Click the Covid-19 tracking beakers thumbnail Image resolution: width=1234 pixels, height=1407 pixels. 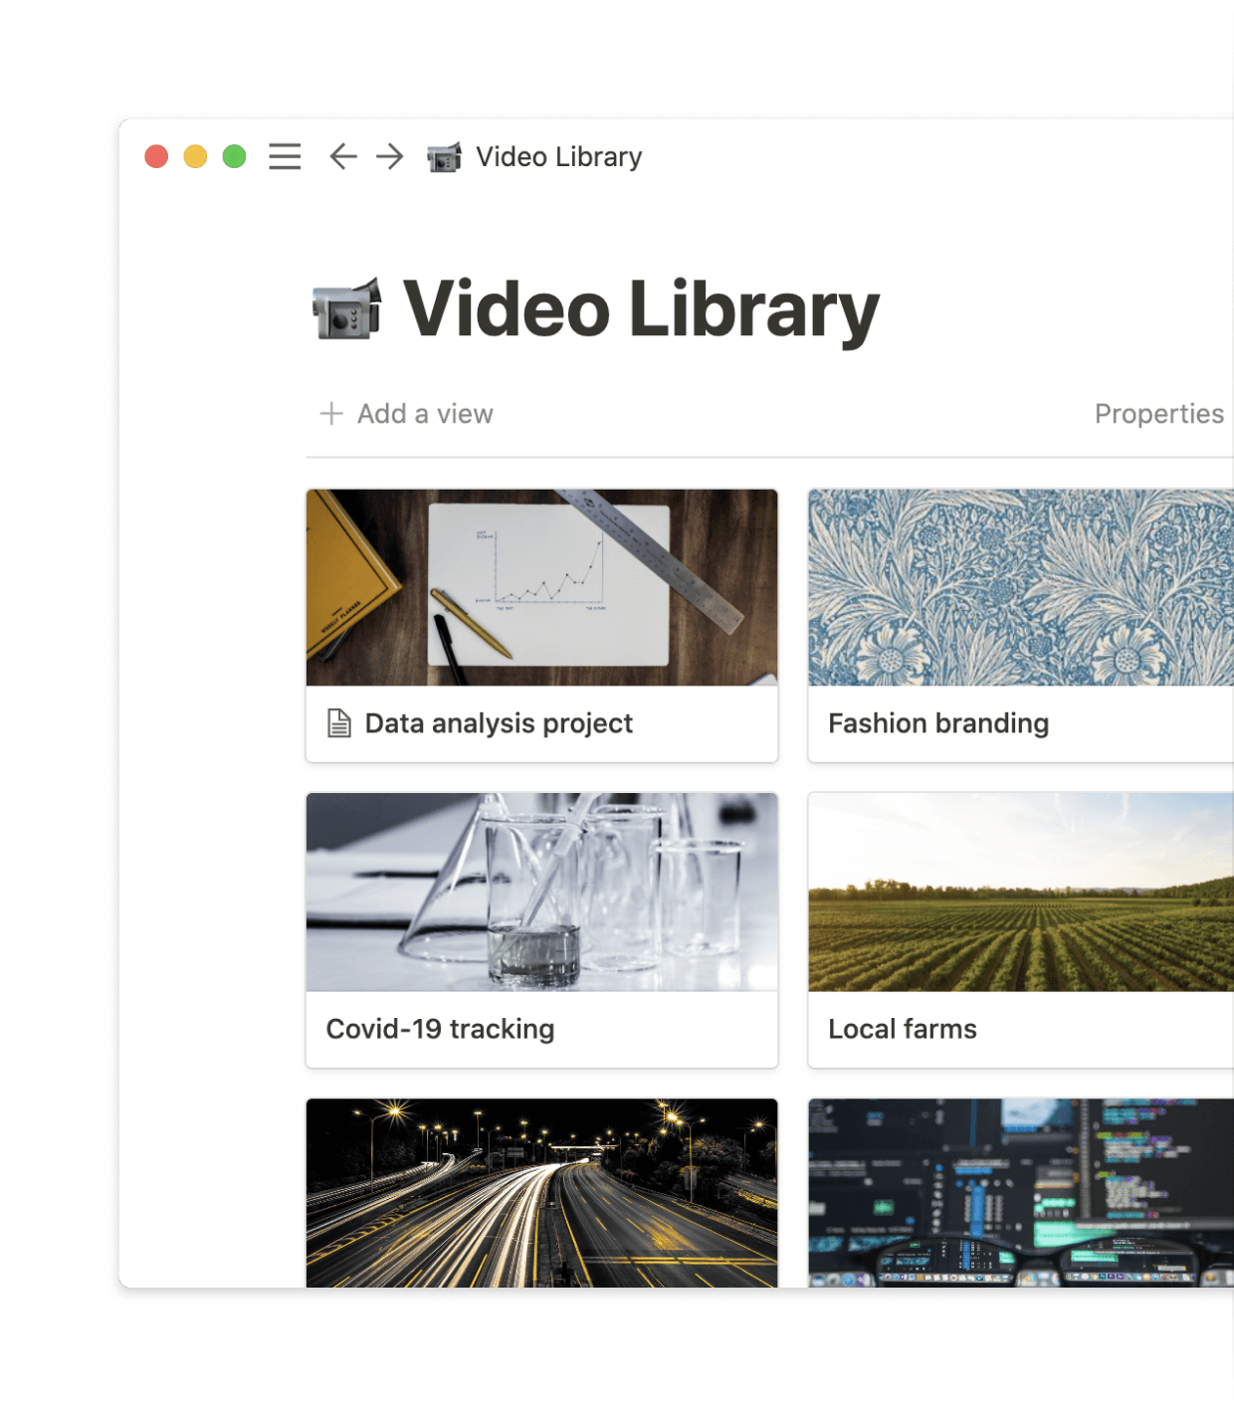(542, 892)
